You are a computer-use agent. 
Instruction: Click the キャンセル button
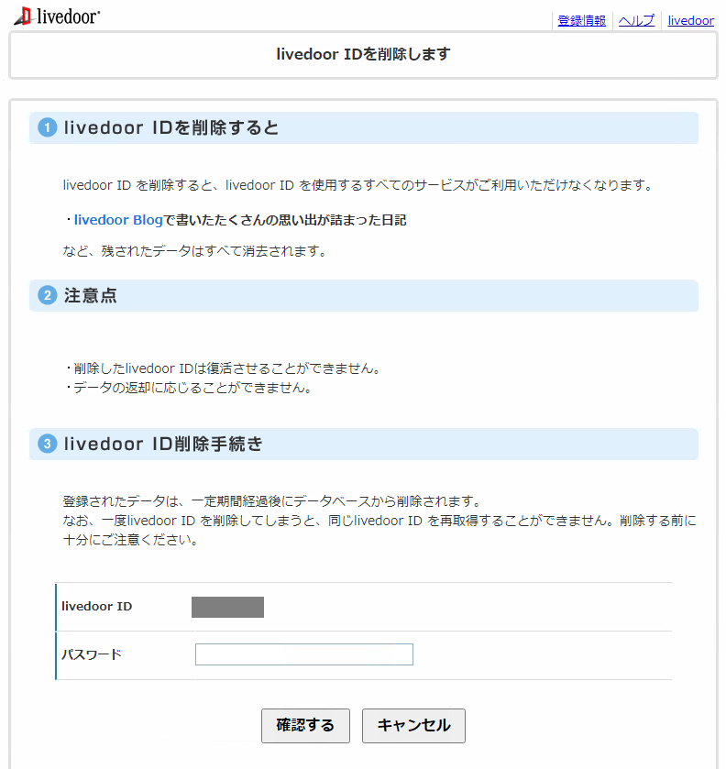[413, 725]
